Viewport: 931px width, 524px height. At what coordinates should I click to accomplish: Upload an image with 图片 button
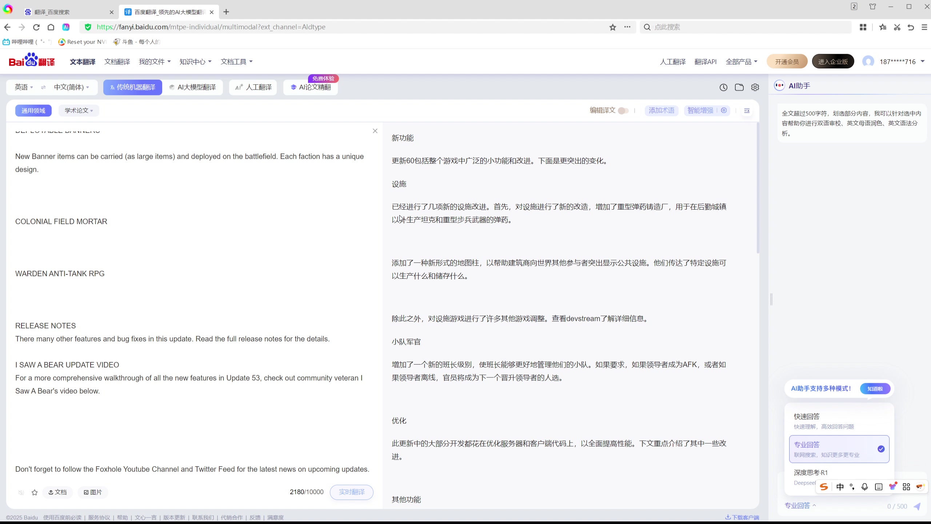pos(93,492)
